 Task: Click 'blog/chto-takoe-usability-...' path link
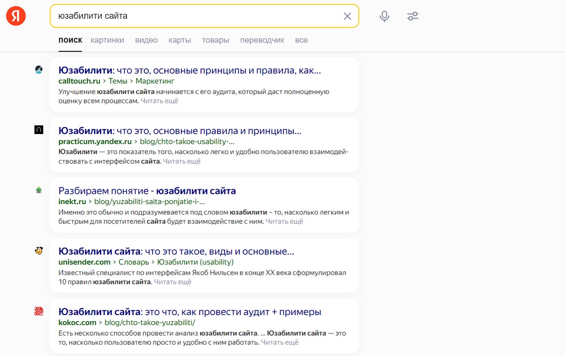pyautogui.click(x=187, y=141)
